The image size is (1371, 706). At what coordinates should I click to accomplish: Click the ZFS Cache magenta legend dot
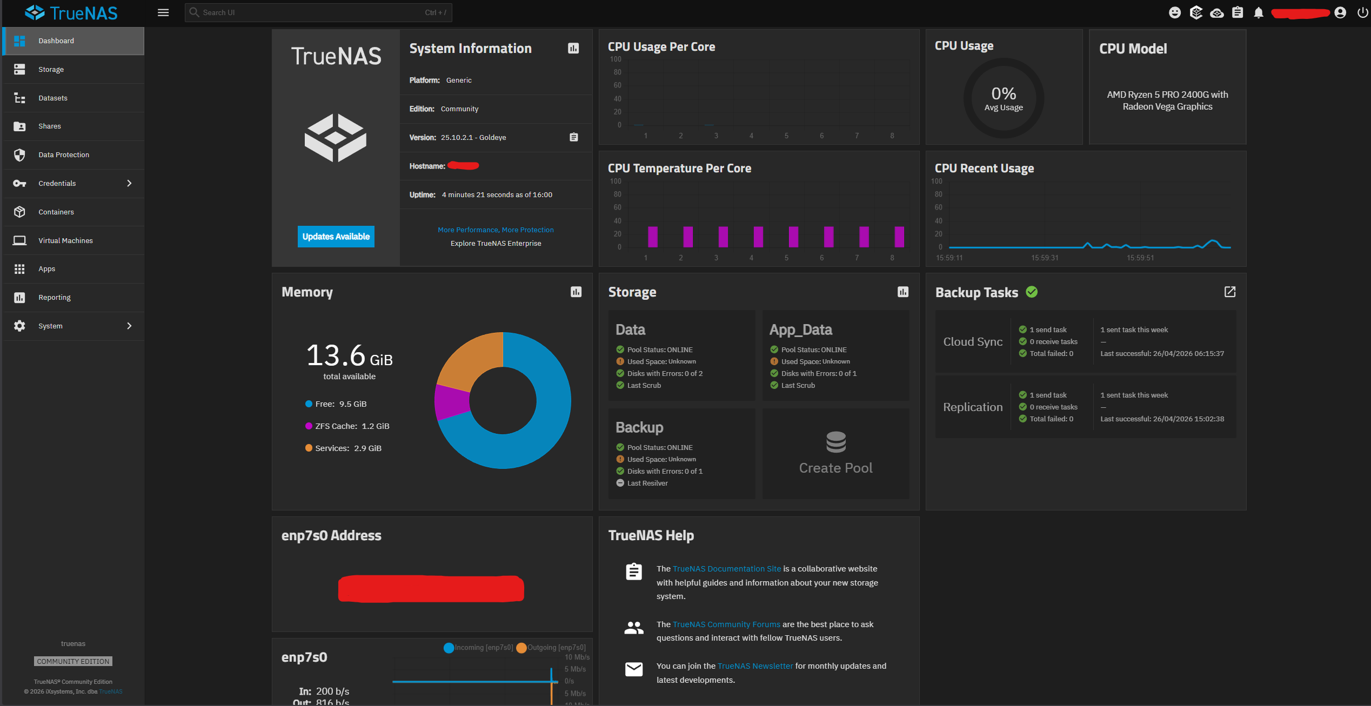point(309,426)
